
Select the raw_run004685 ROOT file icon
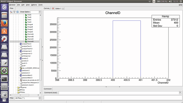(x=21, y=68)
